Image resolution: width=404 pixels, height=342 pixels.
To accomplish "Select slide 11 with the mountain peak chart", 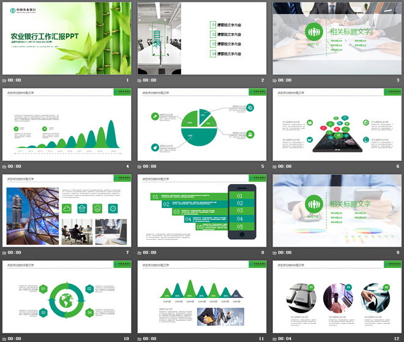I will pos(201,297).
